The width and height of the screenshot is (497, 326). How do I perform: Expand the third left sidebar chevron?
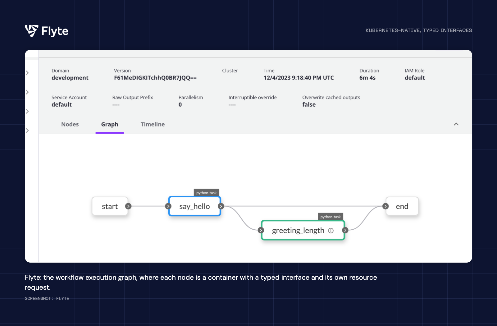click(x=27, y=111)
